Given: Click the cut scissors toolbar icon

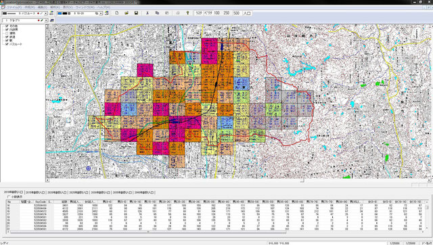Looking at the screenshot, I should [x=147, y=13].
